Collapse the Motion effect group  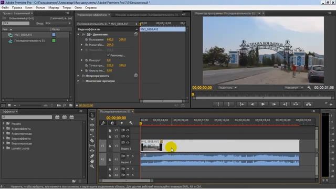(x=78, y=34)
